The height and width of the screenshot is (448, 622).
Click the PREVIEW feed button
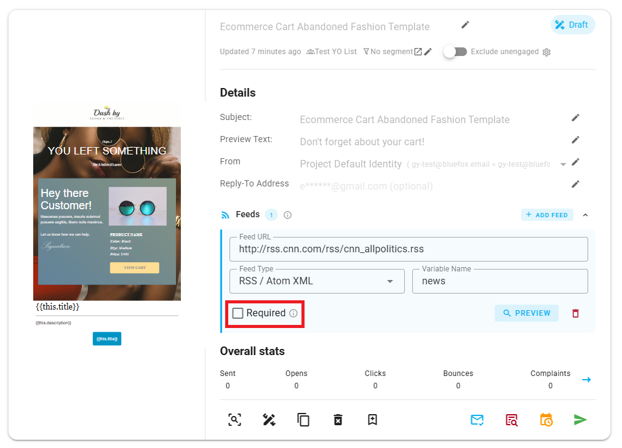527,313
